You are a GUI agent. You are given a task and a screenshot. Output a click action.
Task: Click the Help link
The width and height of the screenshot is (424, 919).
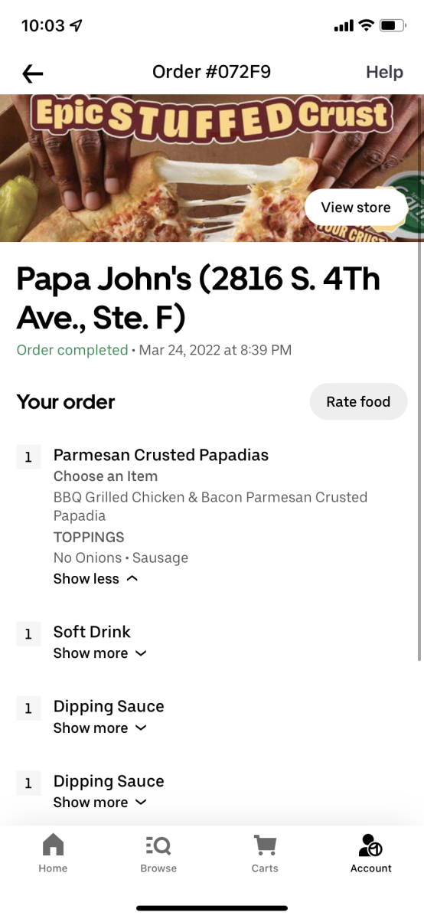pos(384,72)
